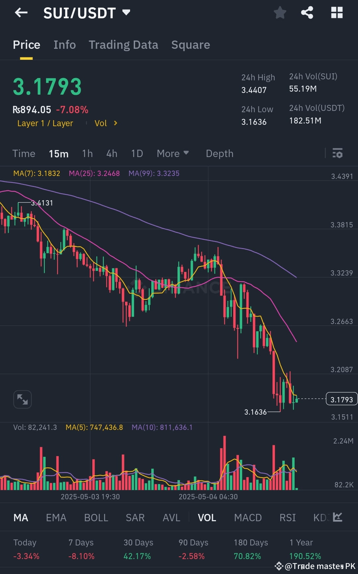Select the 1D timeframe

136,153
